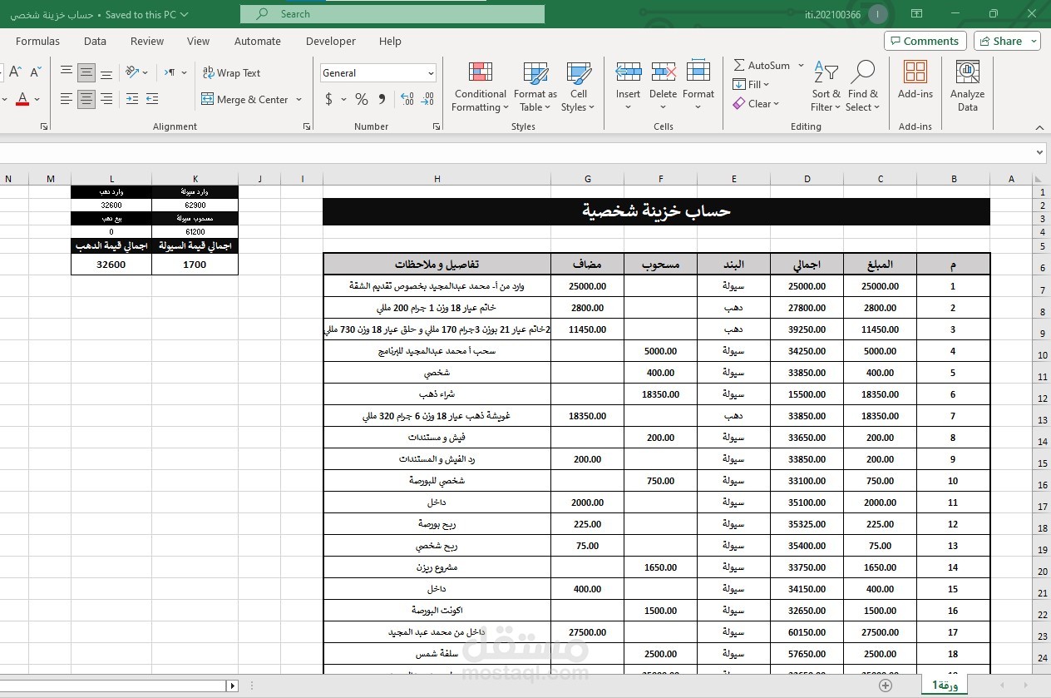Top align cell contents
The height and width of the screenshot is (698, 1051).
pyautogui.click(x=67, y=72)
